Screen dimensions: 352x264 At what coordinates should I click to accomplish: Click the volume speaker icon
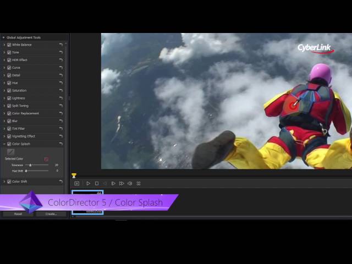[x=130, y=183]
